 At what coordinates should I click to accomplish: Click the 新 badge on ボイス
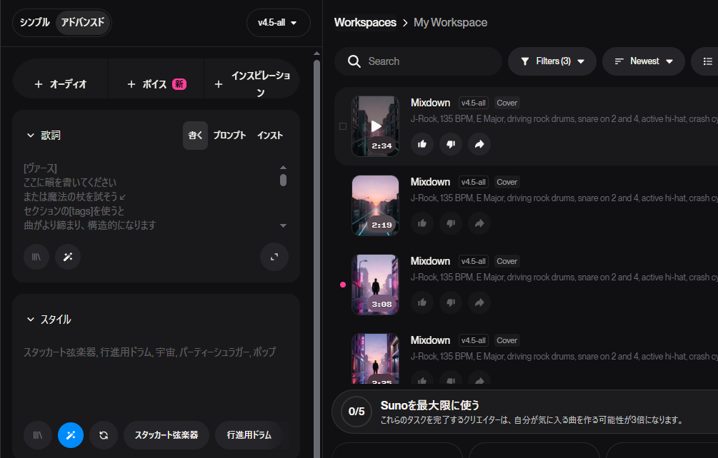click(179, 84)
